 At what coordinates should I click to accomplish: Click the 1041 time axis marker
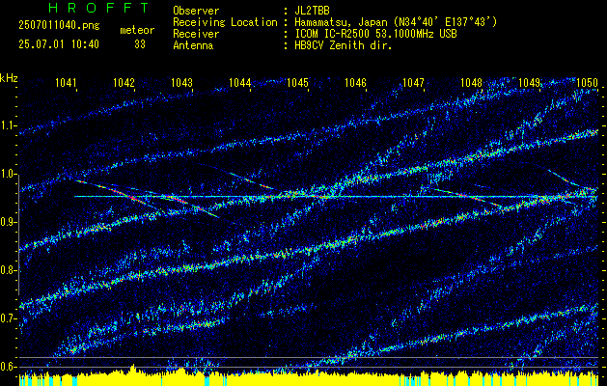[x=66, y=82]
